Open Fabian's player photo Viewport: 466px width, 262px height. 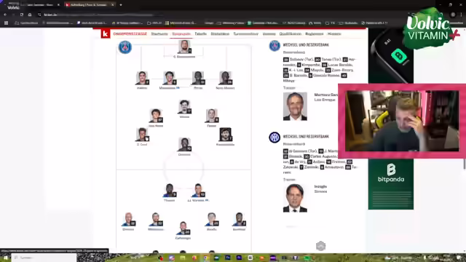click(212, 116)
